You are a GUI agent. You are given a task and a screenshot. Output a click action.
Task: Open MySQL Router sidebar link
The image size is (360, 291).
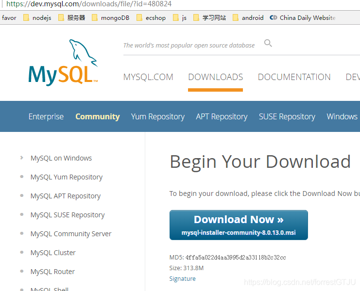[52, 272]
